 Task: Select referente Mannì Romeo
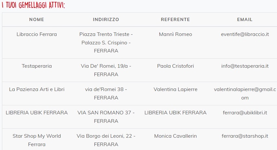(x=175, y=34)
